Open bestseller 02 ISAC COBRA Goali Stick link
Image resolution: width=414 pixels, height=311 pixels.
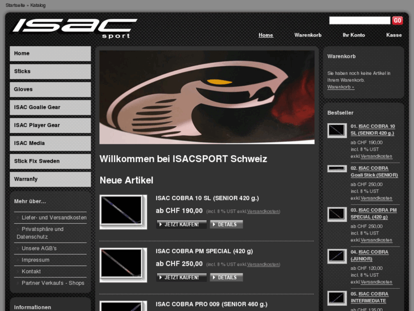374,172
